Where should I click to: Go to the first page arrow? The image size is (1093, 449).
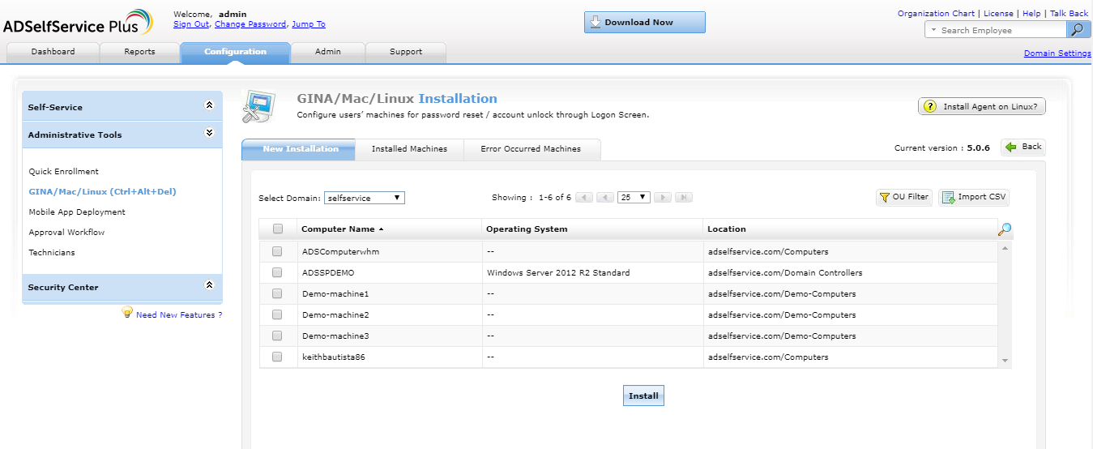click(x=583, y=198)
